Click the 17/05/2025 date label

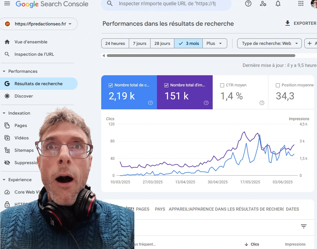(x=250, y=182)
